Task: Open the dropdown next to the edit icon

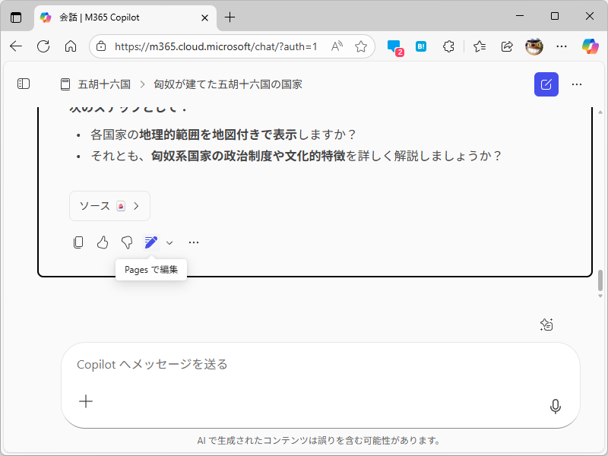Action: pos(169,242)
